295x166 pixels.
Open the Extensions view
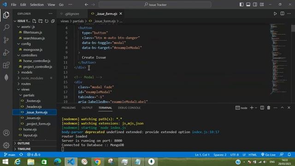(x=6, y=65)
